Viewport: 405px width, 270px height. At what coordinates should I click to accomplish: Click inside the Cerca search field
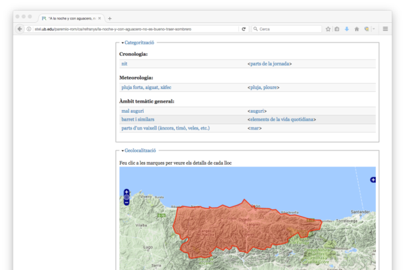pos(287,29)
